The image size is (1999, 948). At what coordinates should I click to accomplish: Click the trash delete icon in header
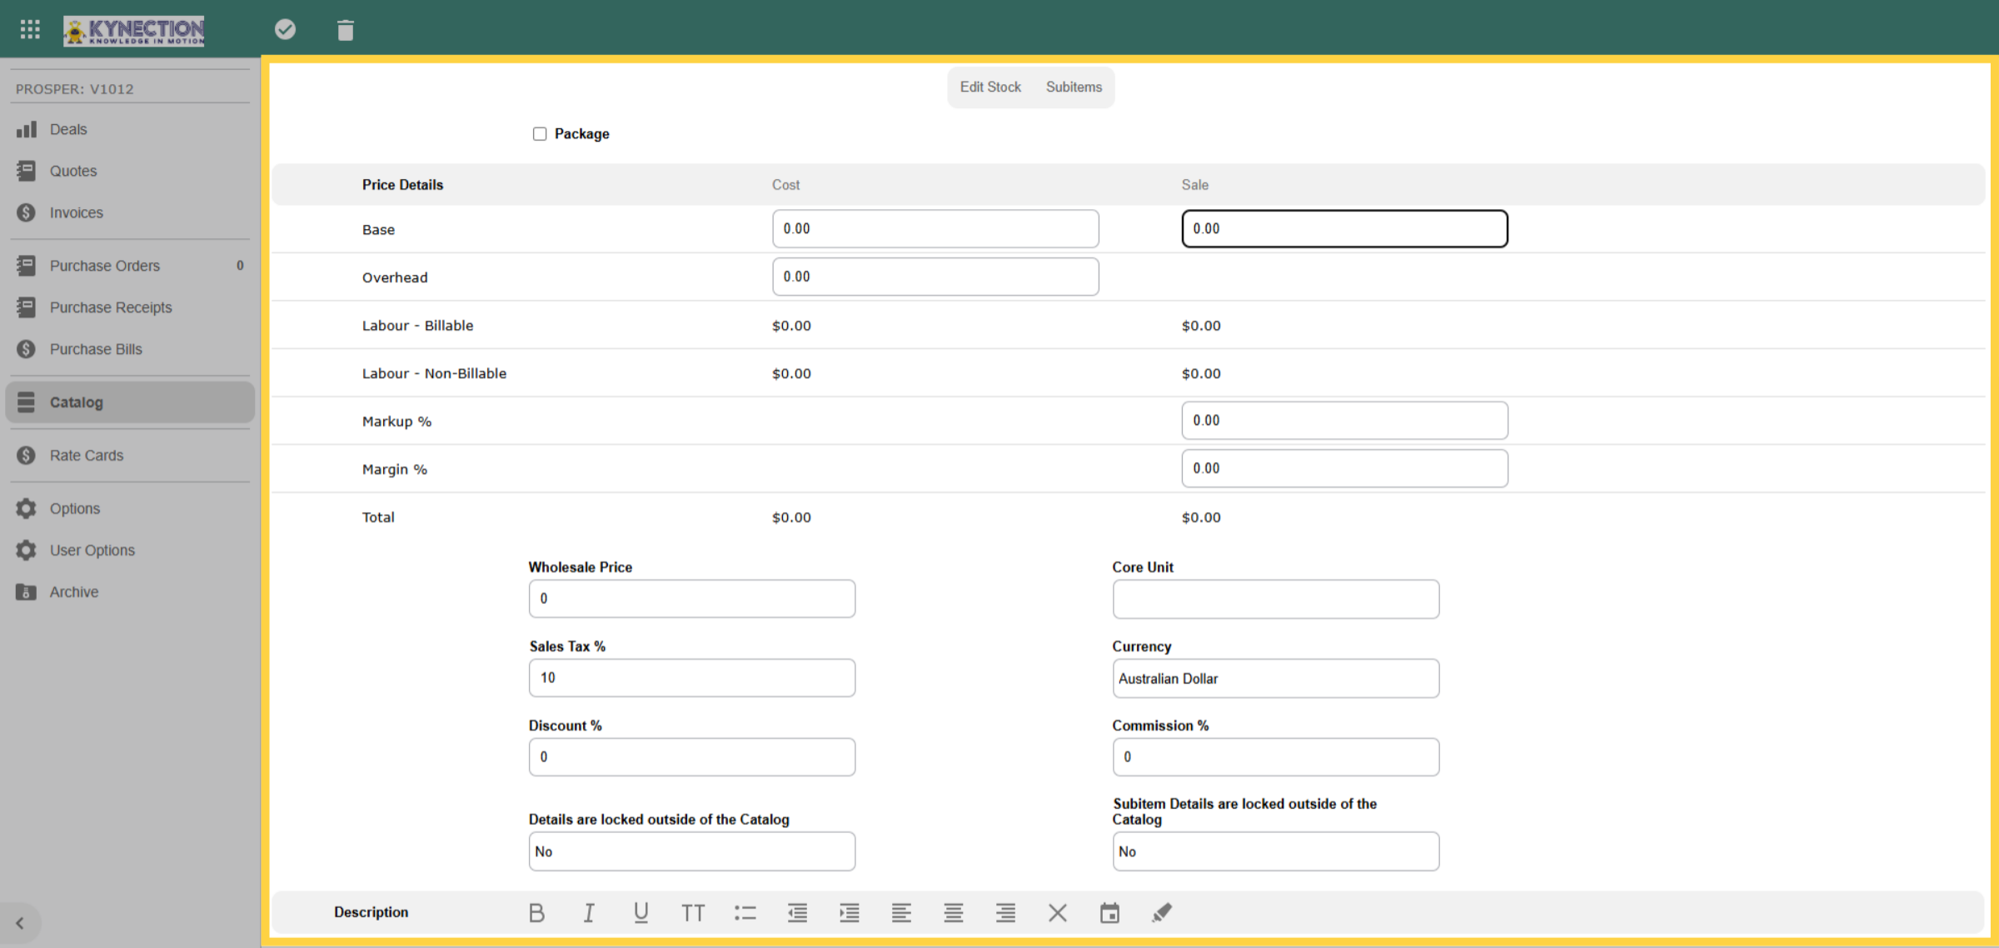pos(345,30)
